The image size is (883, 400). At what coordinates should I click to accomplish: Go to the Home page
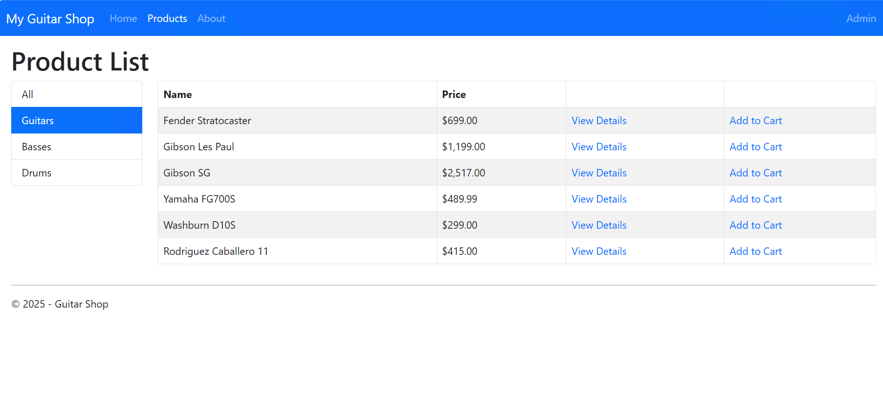[x=124, y=18]
